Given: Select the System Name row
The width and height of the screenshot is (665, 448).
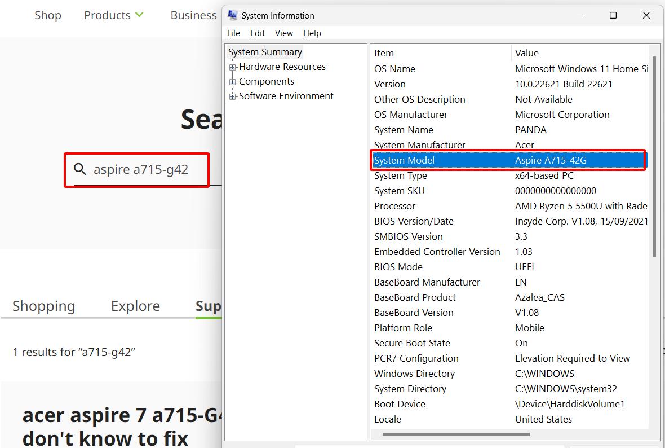Looking at the screenshot, I should (510, 130).
